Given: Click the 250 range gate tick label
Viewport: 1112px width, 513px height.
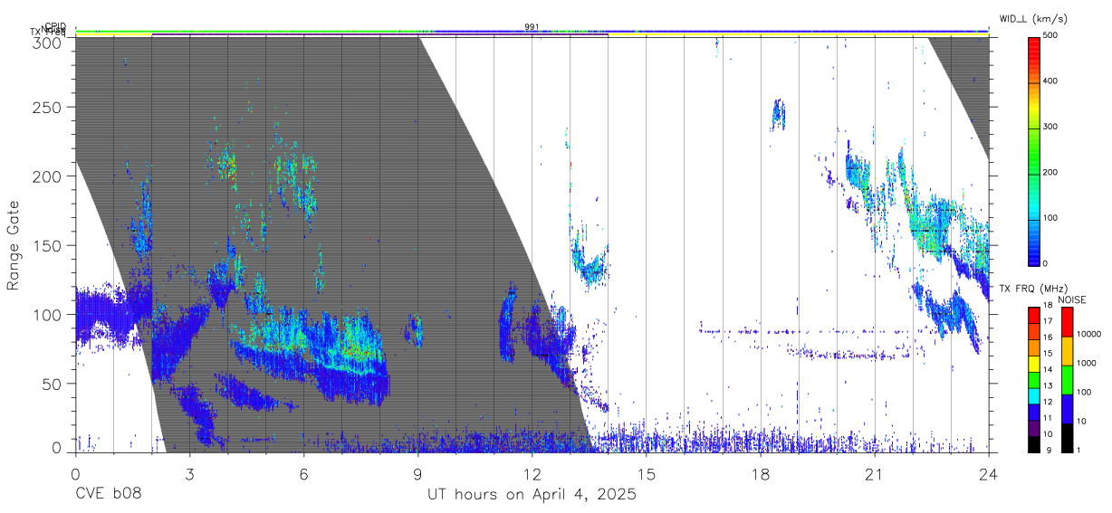Looking at the screenshot, I should coord(46,107).
